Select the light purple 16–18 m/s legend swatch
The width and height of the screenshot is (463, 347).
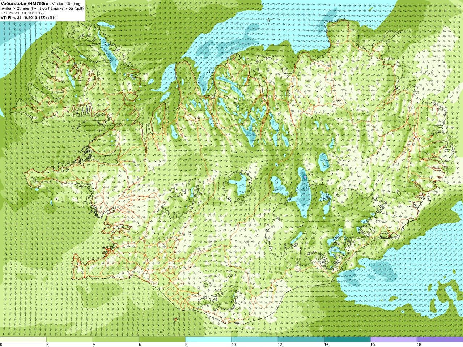(394, 339)
